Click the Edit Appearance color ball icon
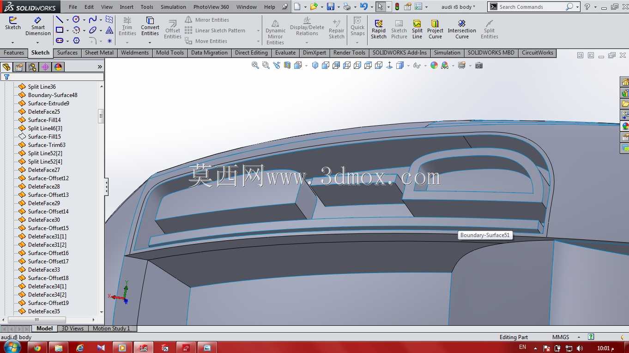Image resolution: width=629 pixels, height=353 pixels. [x=434, y=66]
